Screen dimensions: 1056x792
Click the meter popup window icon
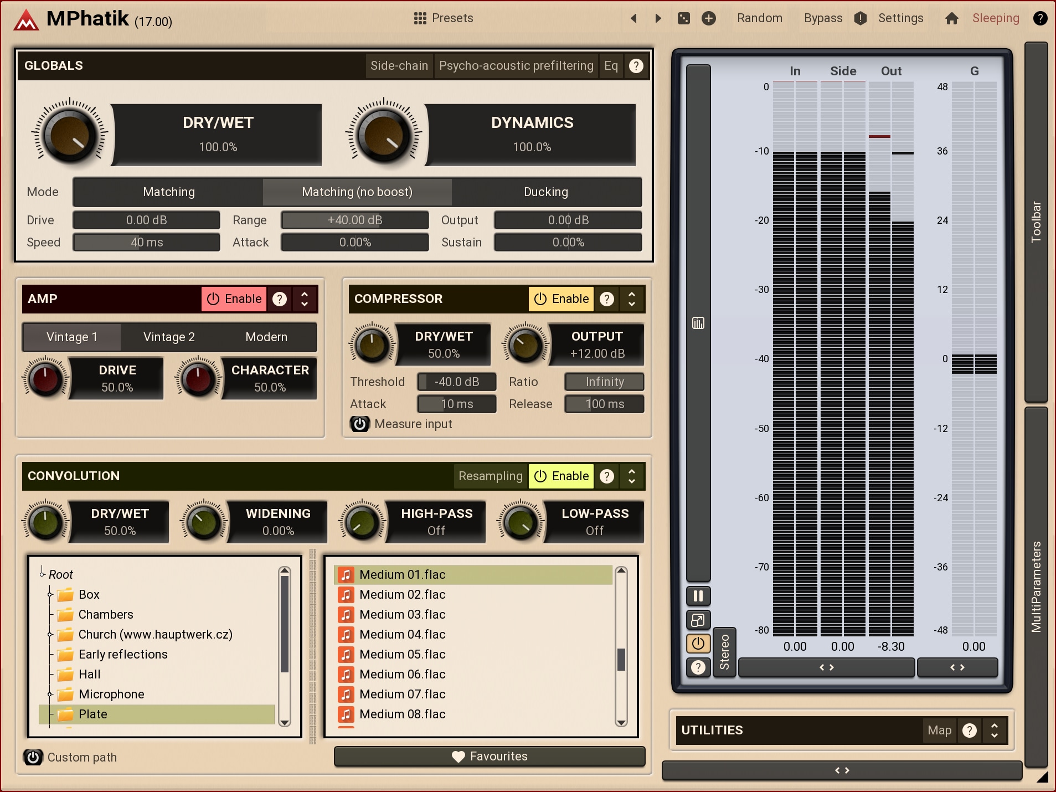tap(698, 620)
